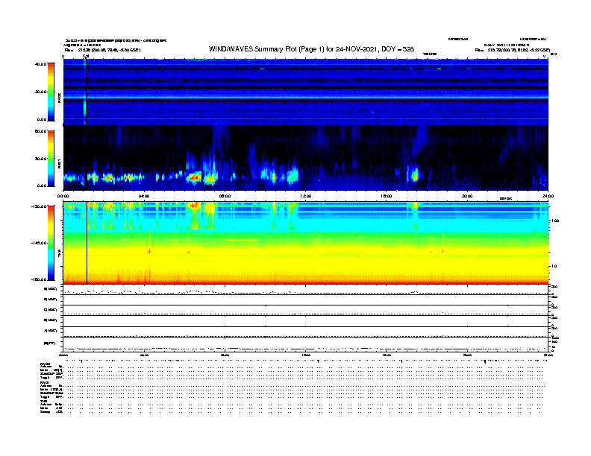Click the black Cal line in TNR panel
This screenshot has height=456, width=591.
pos(87,243)
